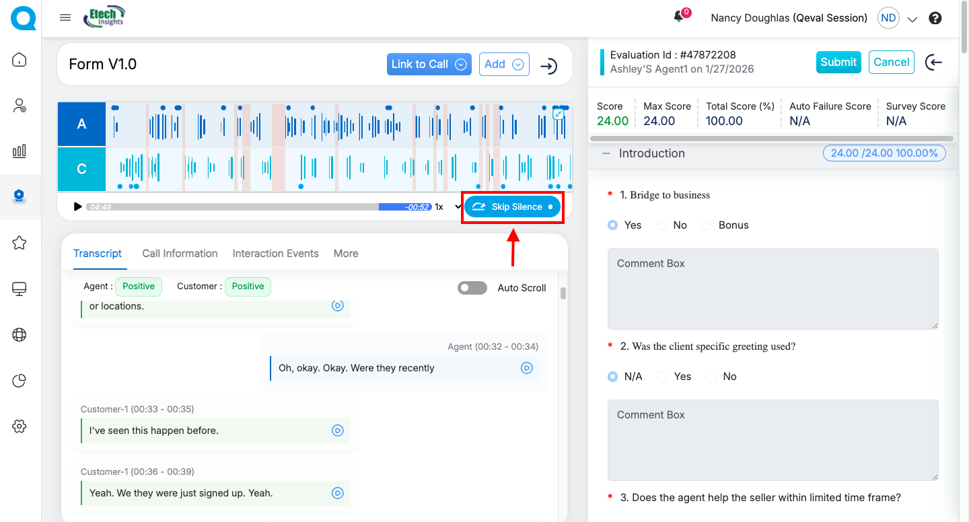Open the Interaction Events tab
The image size is (969, 522).
[275, 254]
